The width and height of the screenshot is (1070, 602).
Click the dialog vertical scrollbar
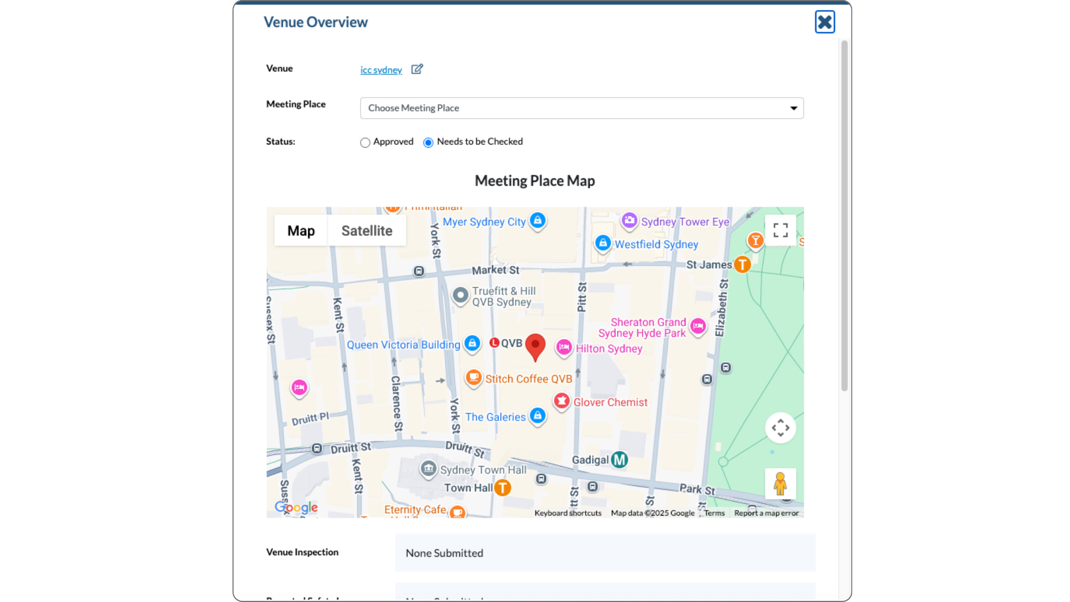tap(844, 217)
